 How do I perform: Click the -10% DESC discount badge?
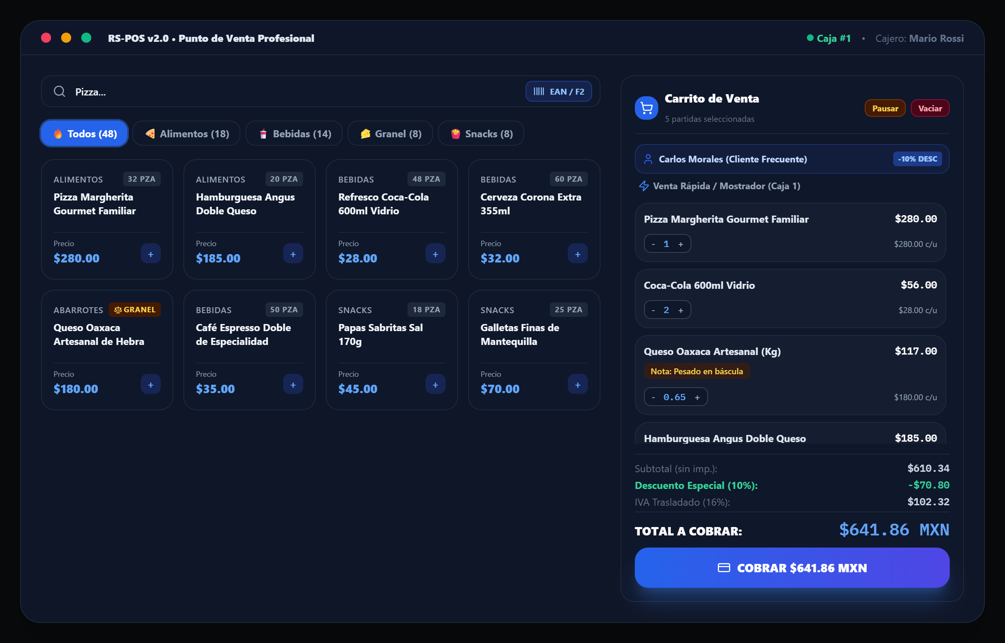point(917,159)
